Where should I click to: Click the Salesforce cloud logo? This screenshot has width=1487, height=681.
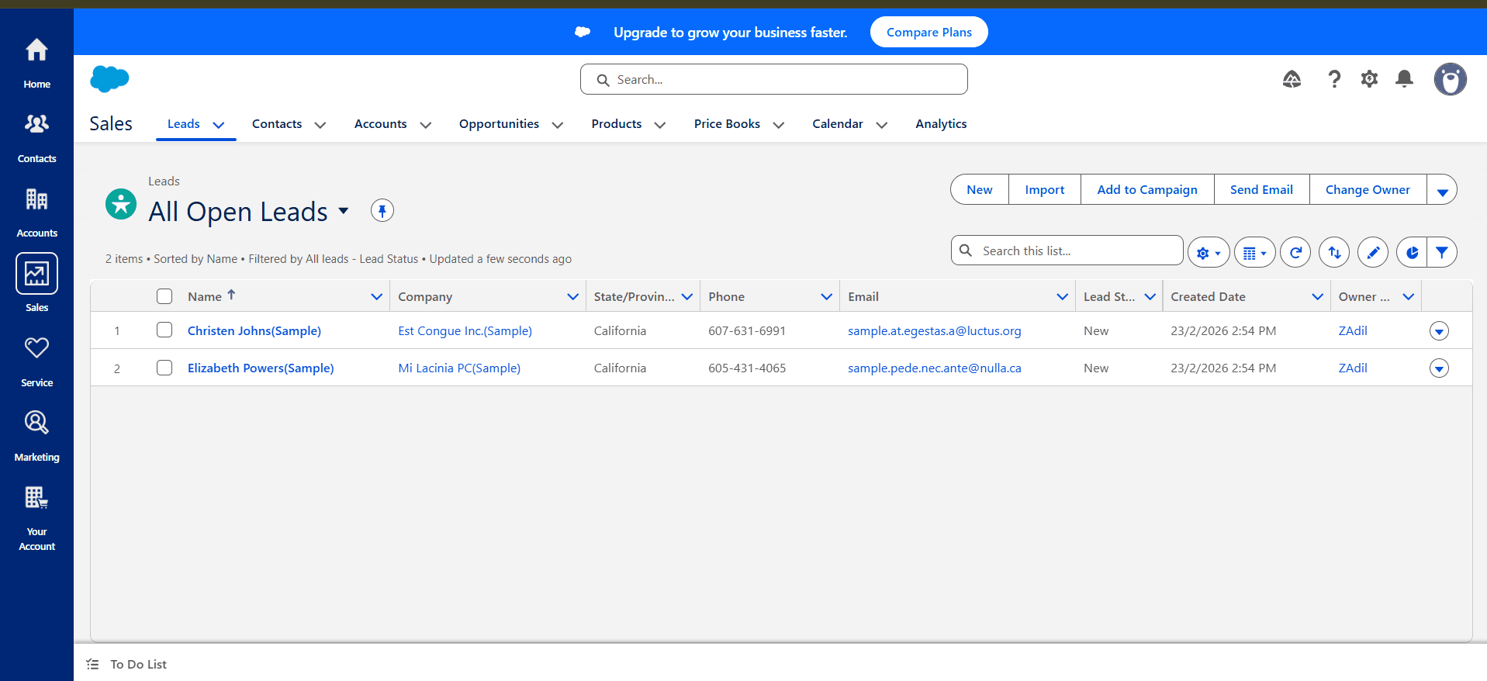pyautogui.click(x=109, y=79)
